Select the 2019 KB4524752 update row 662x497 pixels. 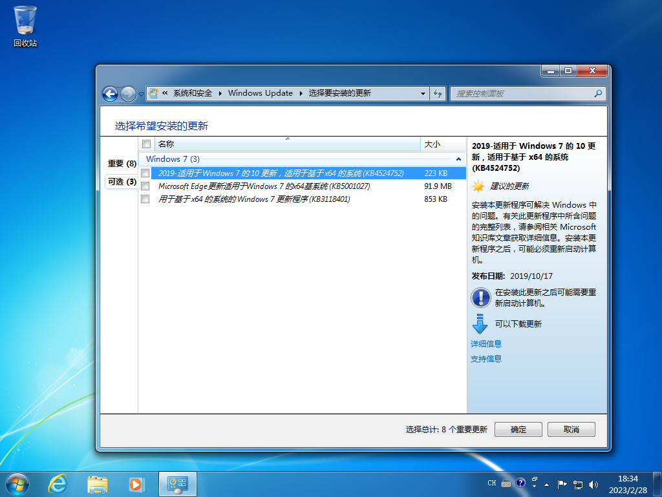tap(303, 173)
